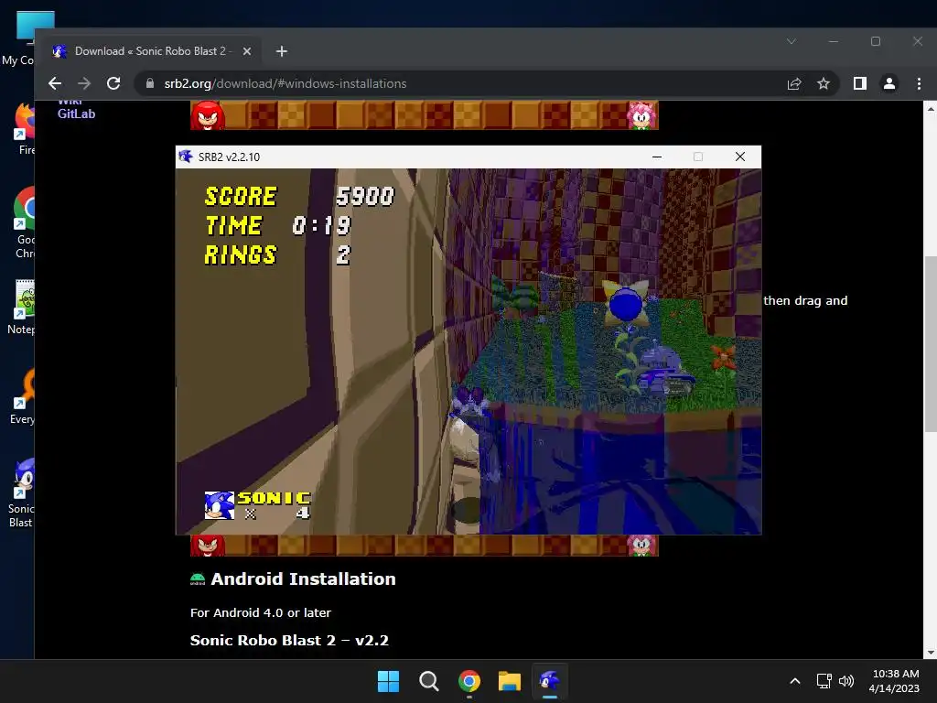Expand Chrome tab search chevron

point(792,41)
